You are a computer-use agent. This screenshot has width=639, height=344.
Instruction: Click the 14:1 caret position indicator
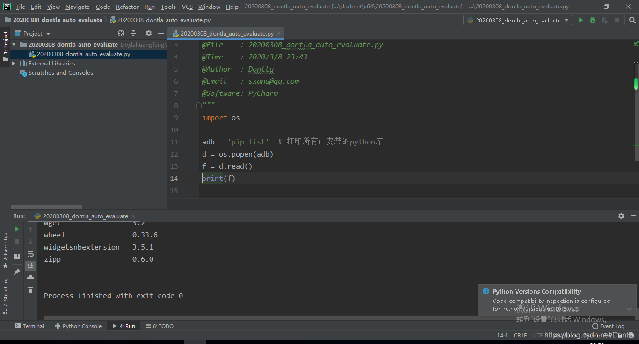point(501,335)
